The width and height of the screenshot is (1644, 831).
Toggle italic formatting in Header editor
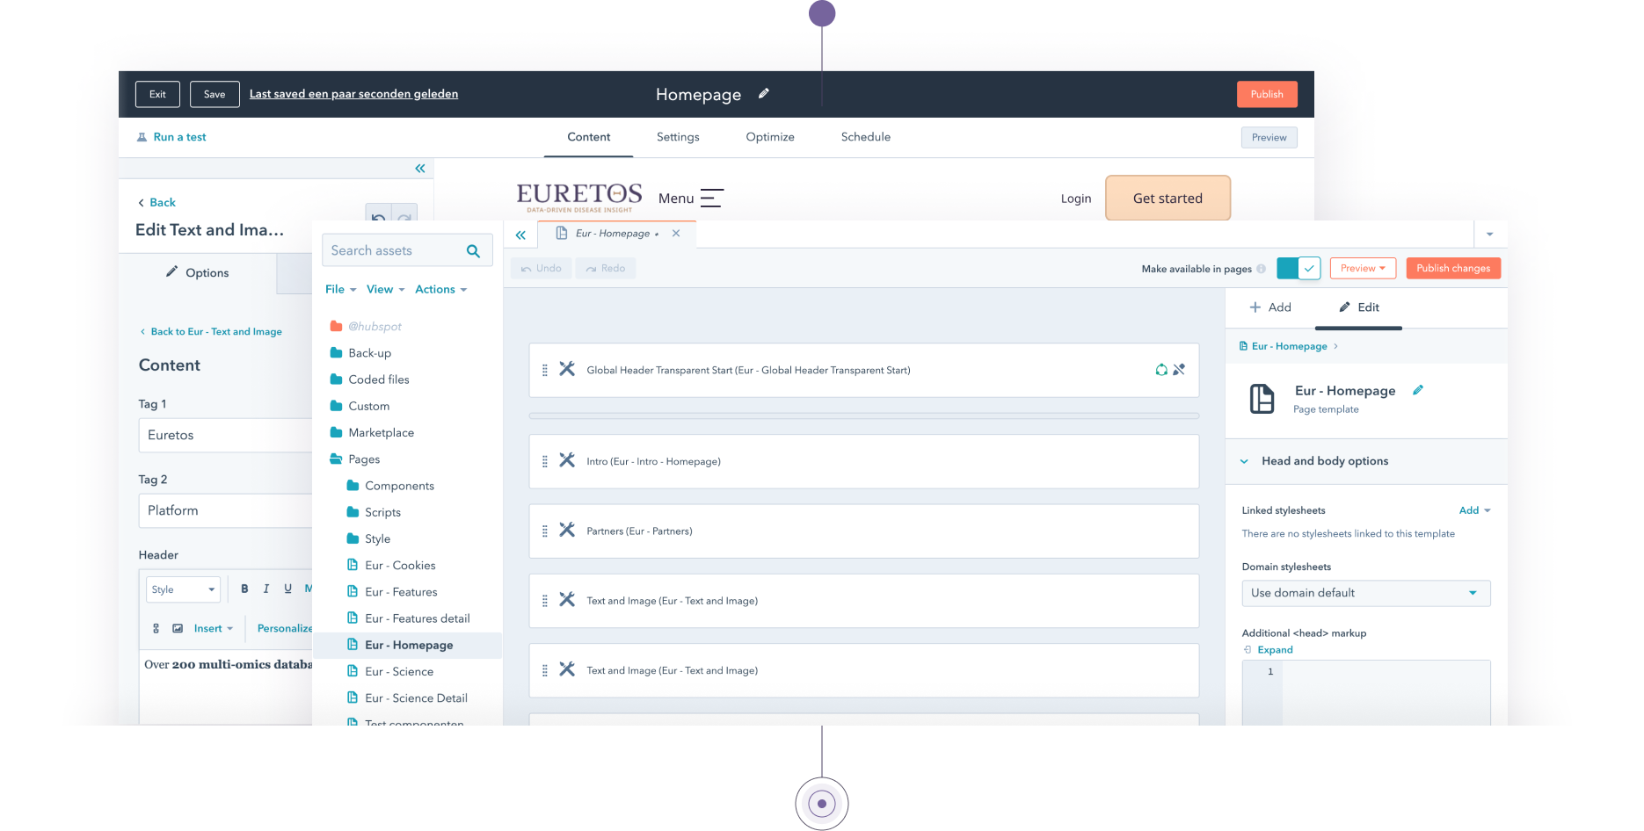point(266,589)
